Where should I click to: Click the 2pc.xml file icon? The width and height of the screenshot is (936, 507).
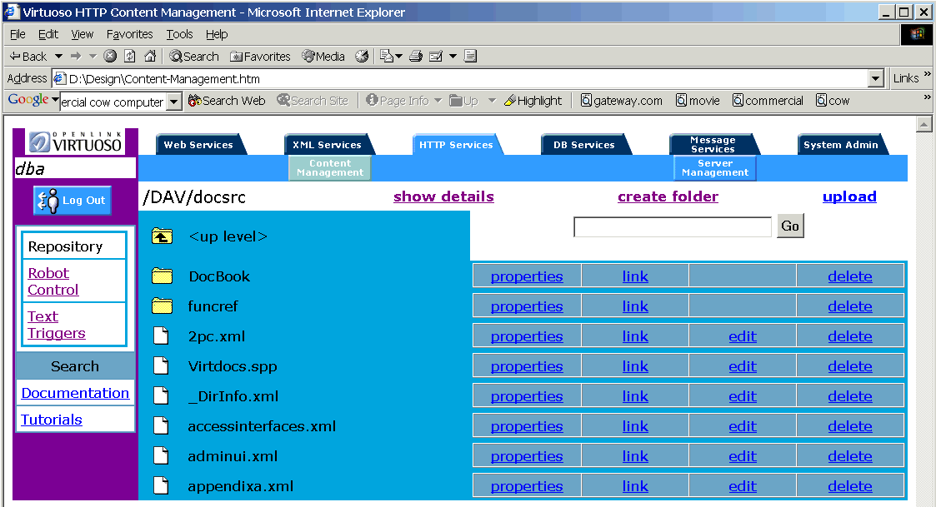[x=162, y=336]
